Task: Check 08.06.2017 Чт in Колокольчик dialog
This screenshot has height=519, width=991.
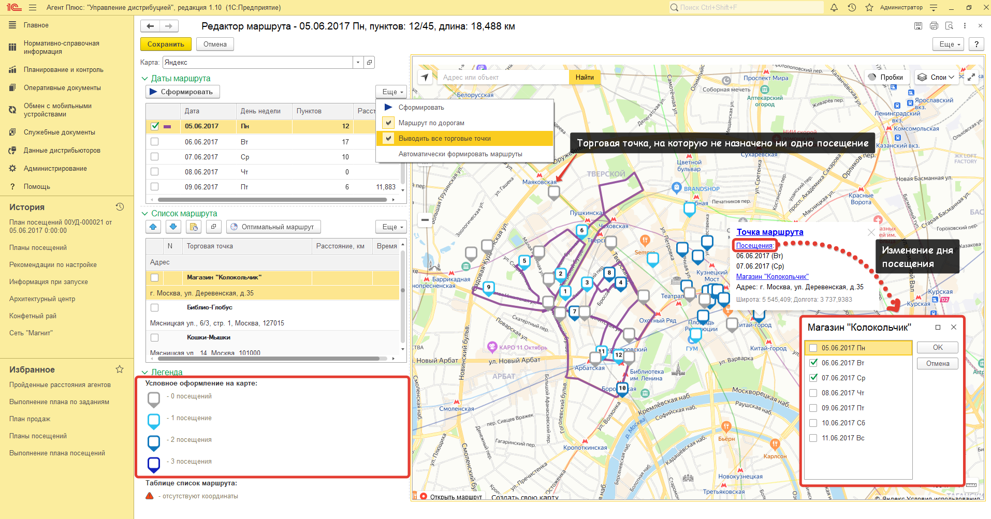Action: [x=813, y=393]
